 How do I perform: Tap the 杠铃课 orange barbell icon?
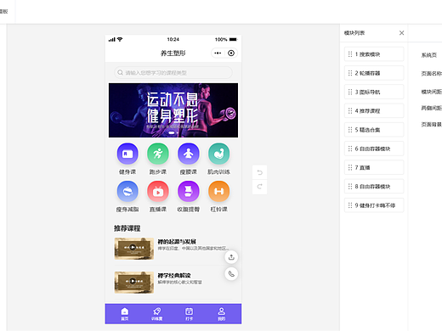(218, 192)
